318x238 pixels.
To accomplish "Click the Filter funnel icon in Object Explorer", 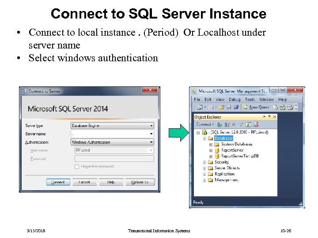I will 241,124.
